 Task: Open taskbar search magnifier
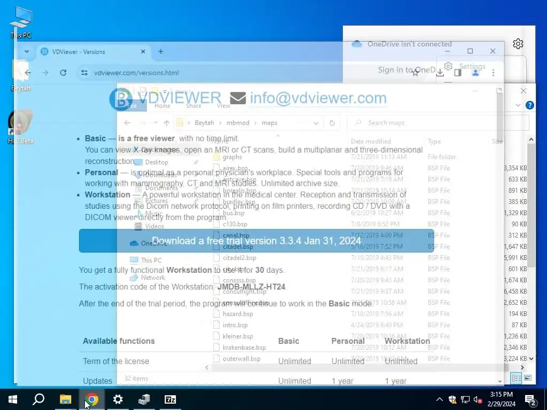pyautogui.click(x=38, y=399)
